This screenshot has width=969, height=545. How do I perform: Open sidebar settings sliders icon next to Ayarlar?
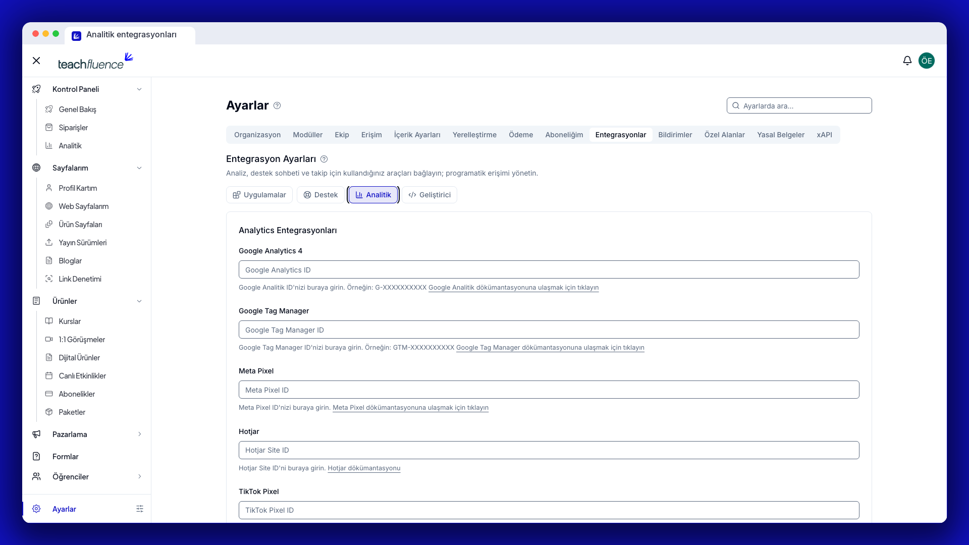140,509
